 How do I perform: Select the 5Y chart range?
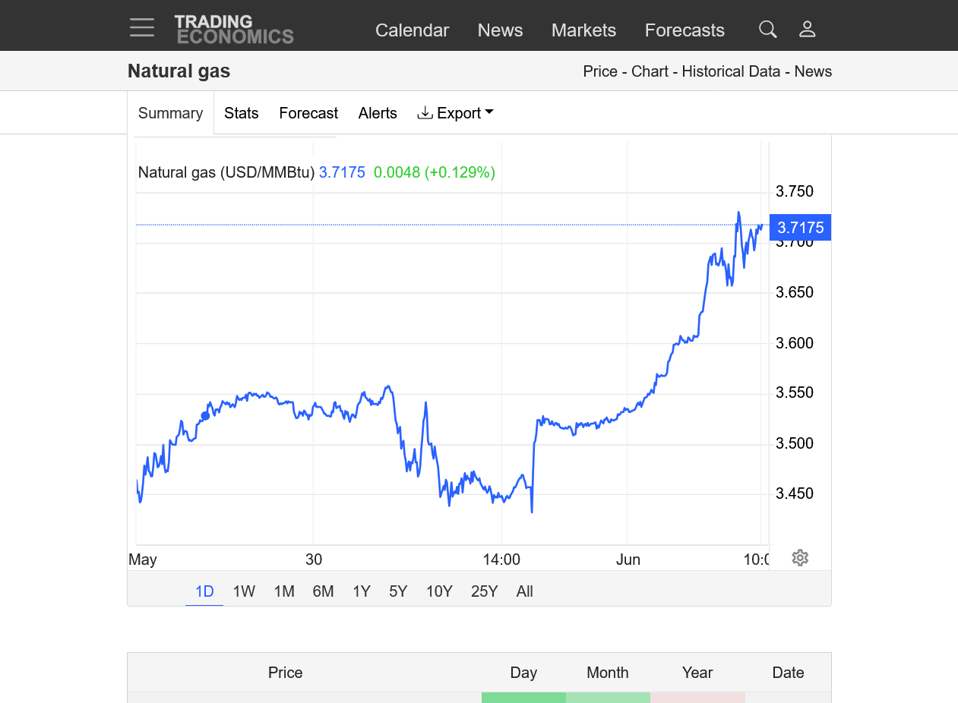point(398,591)
